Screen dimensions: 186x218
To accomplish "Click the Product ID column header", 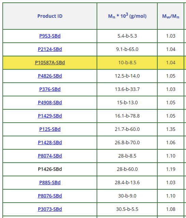I will (50, 16).
